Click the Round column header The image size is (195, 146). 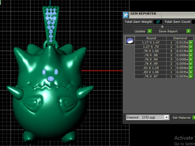tap(151, 38)
